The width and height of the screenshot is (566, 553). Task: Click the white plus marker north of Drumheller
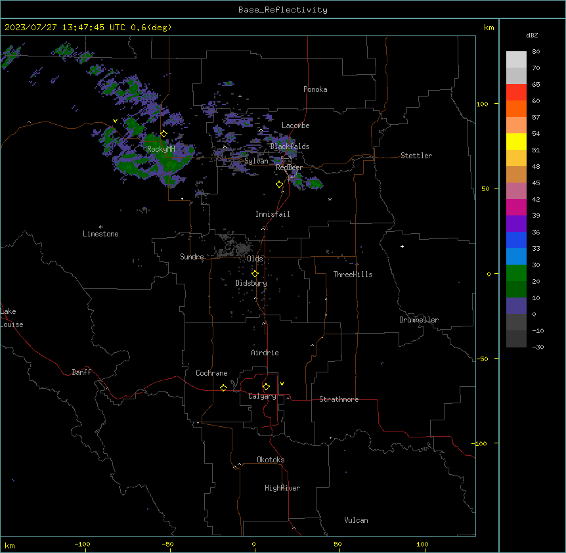(402, 246)
